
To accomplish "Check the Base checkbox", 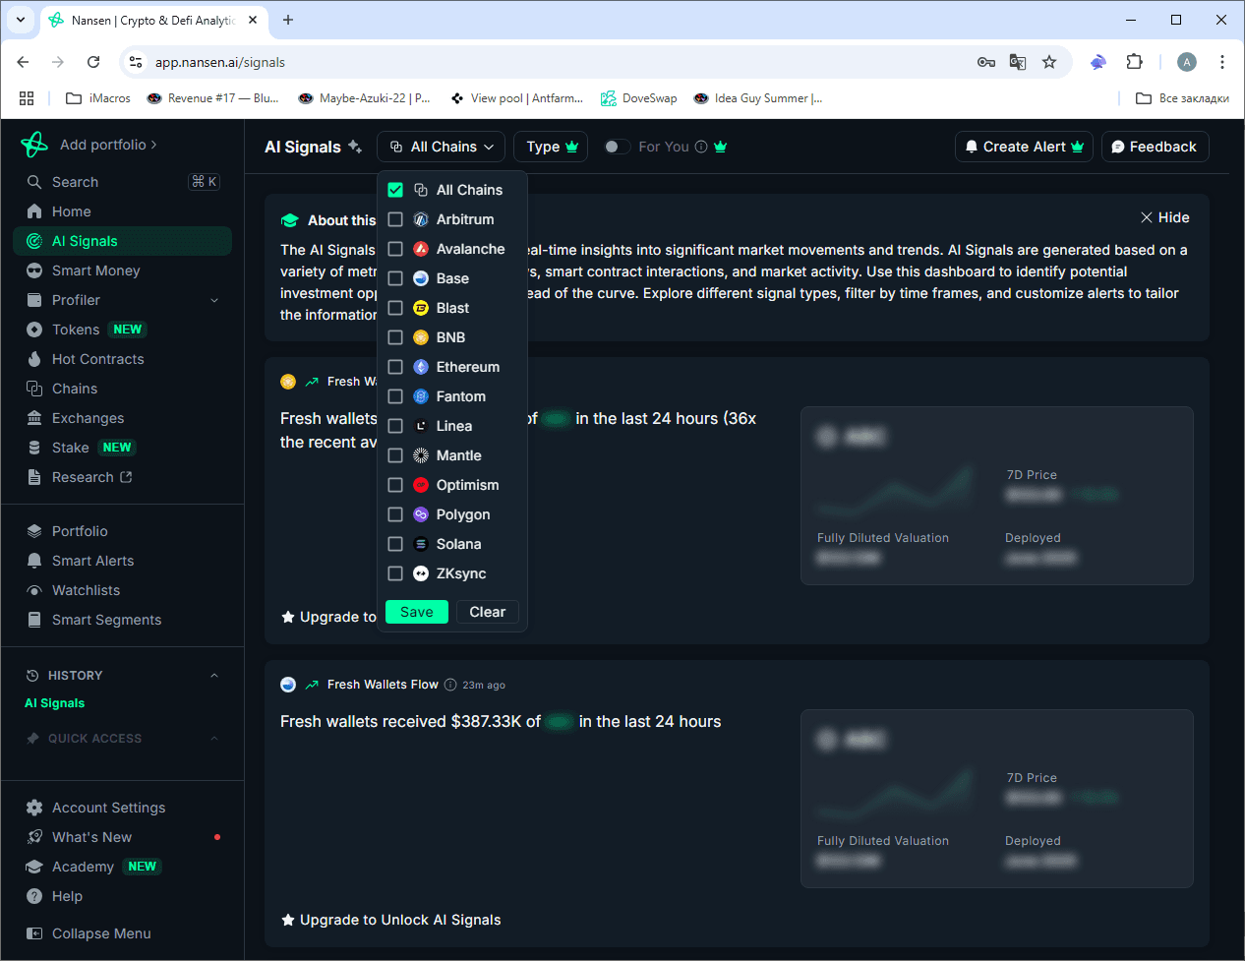I will click(x=395, y=278).
